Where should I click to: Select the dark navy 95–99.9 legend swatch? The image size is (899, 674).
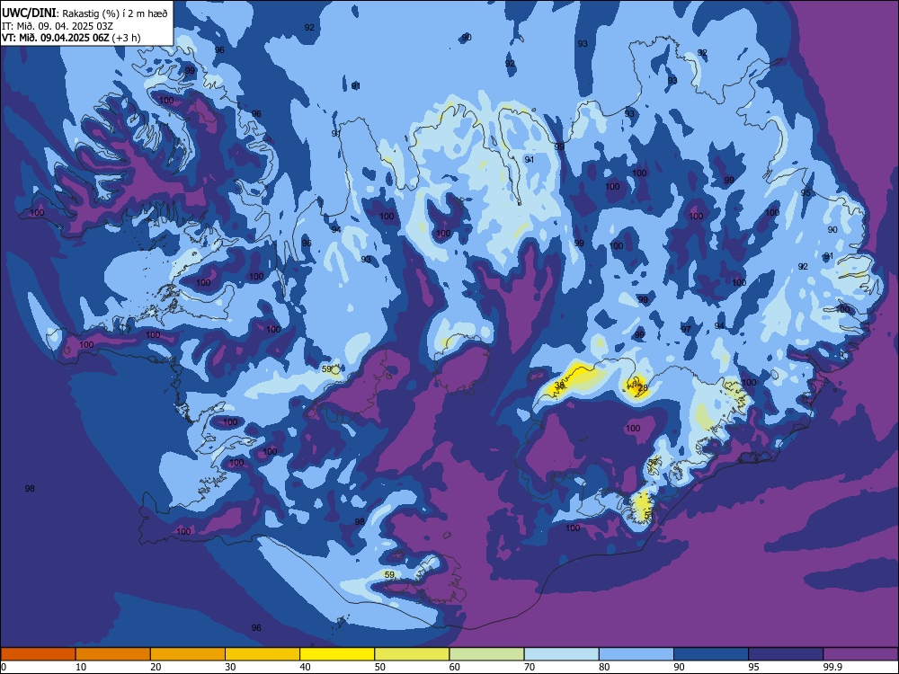click(x=786, y=654)
